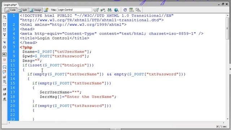Screen dimensions: 231x130
Task: Click the $name variable on line 8
Action: coord(29,52)
